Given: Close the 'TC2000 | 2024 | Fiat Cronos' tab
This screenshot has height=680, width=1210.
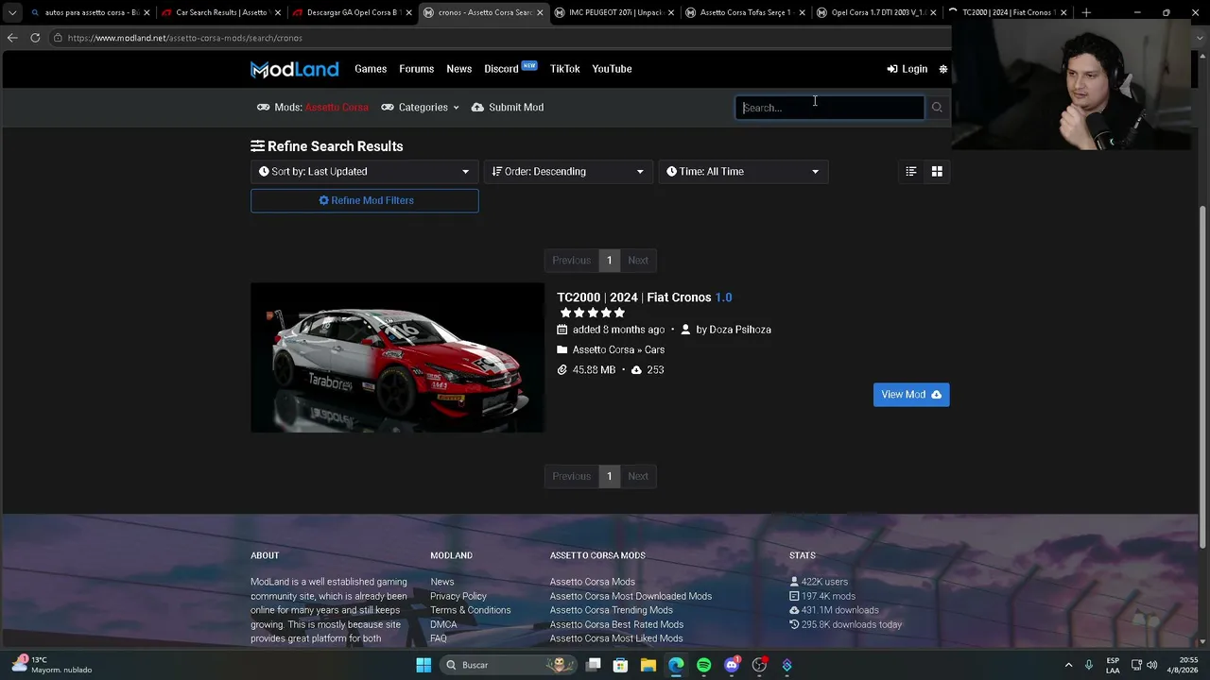Looking at the screenshot, I should [x=1063, y=12].
